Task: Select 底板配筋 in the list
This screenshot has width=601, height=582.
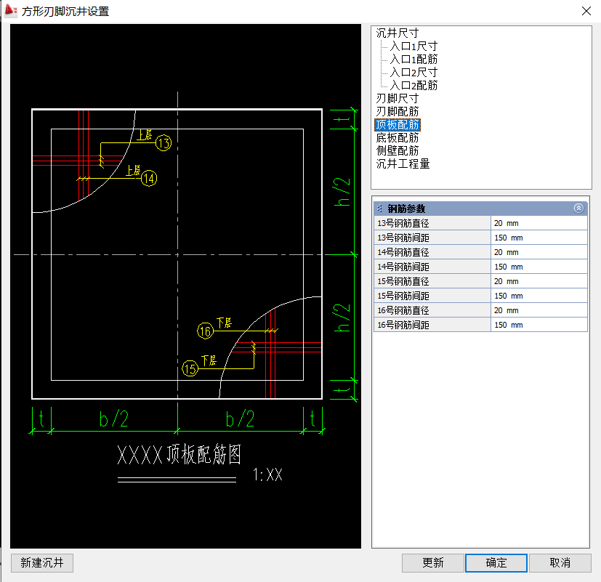Action: [x=397, y=138]
